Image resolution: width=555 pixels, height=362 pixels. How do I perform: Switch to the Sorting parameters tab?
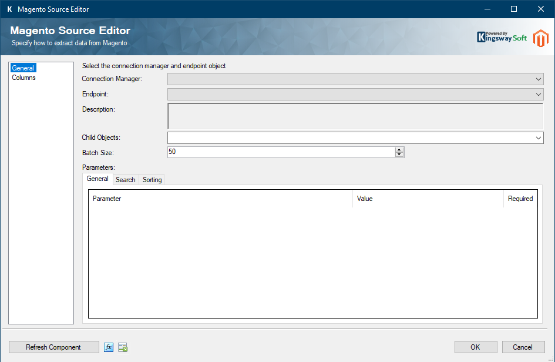[x=152, y=180]
